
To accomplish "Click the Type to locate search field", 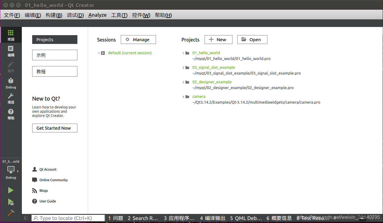I will (x=68, y=218).
